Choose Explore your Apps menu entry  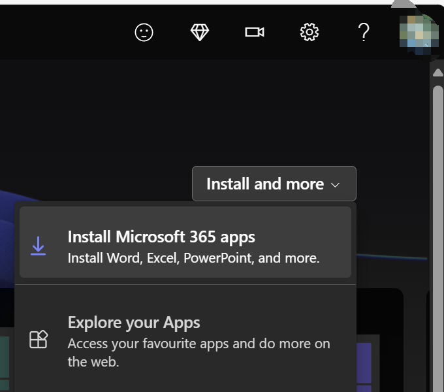pos(185,340)
